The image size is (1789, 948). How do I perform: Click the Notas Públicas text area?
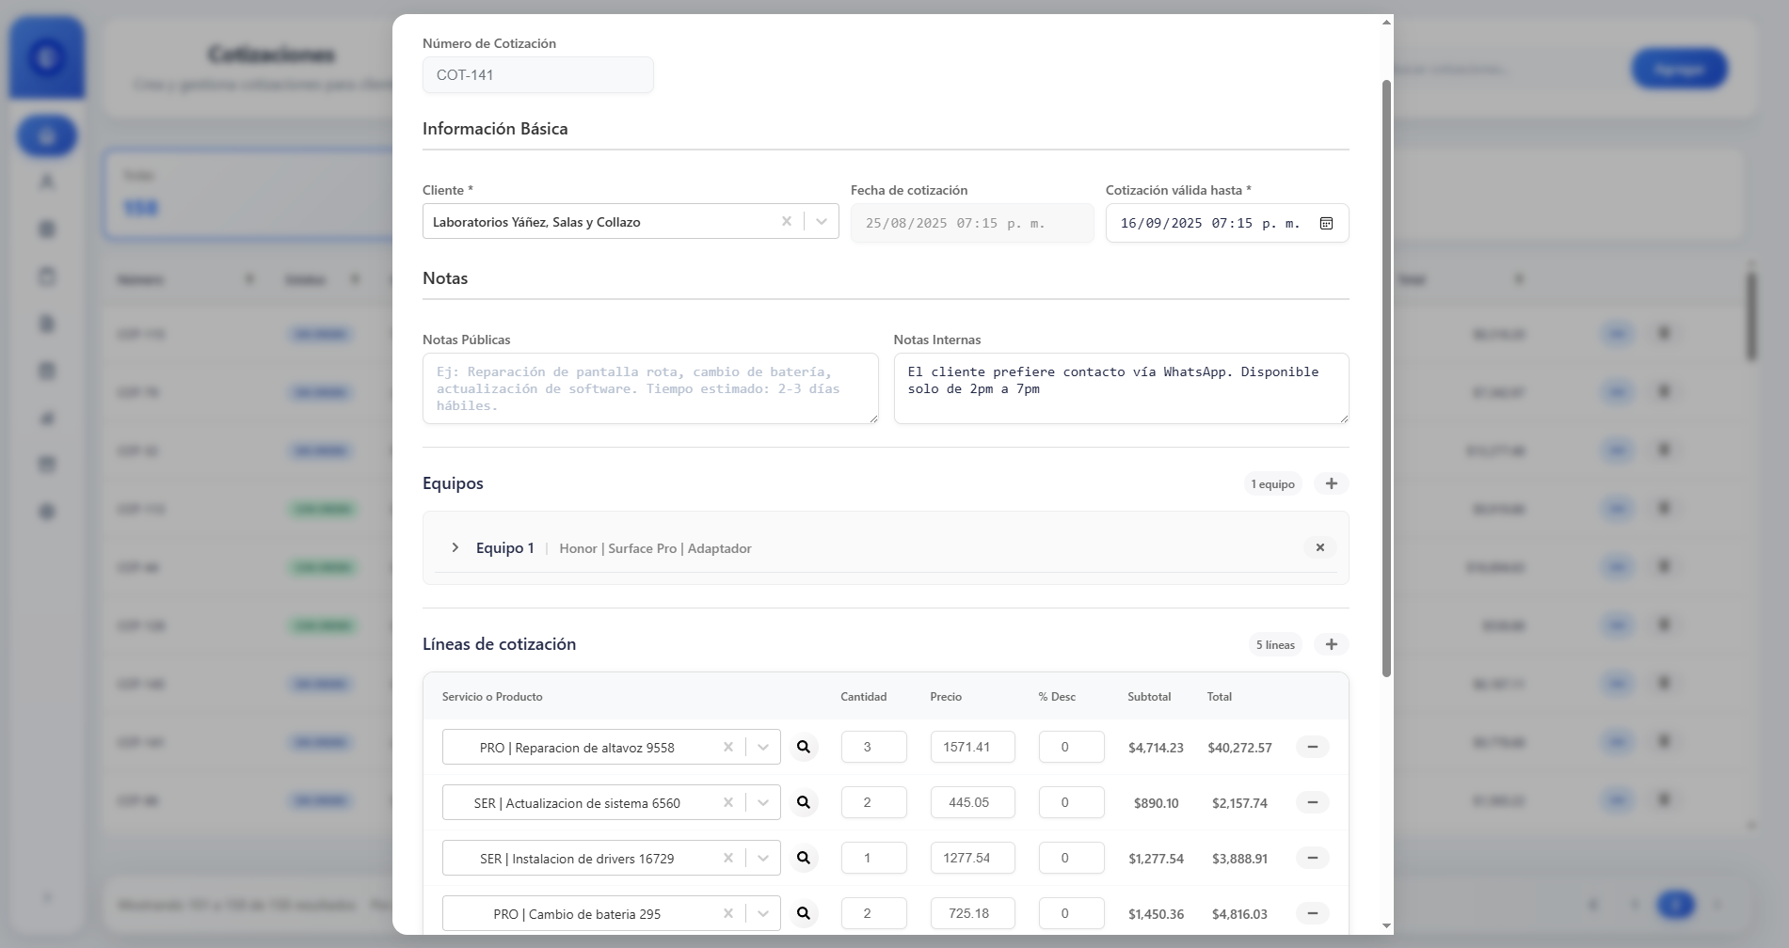click(x=650, y=388)
